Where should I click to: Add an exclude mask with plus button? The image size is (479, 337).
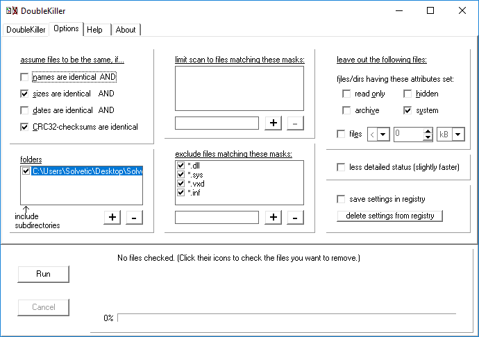point(273,217)
